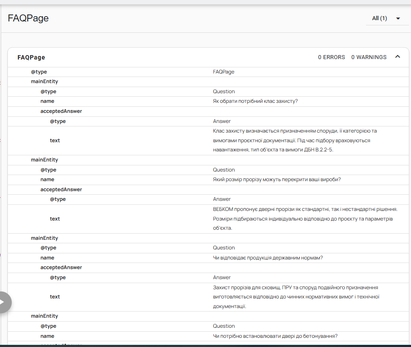This screenshot has width=411, height=347.
Task: Select question 'Який розмір прорізу можуть перекрити ваші вироби?'
Action: coord(277,179)
